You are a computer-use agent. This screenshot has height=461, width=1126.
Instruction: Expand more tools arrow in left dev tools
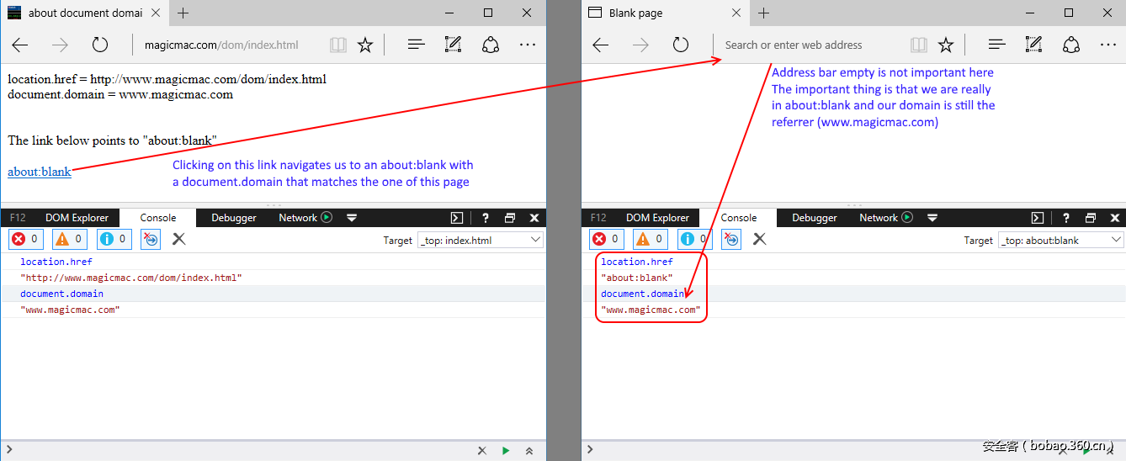click(x=352, y=218)
